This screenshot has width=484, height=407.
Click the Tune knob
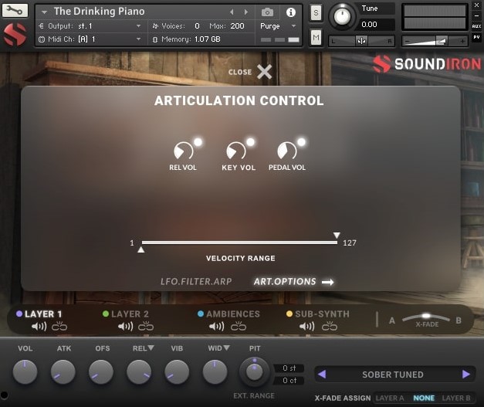[342, 16]
